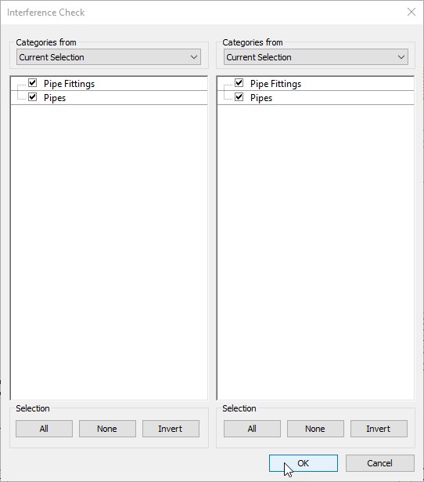The width and height of the screenshot is (424, 482).
Task: Select All in left Selection group
Action: 44,429
